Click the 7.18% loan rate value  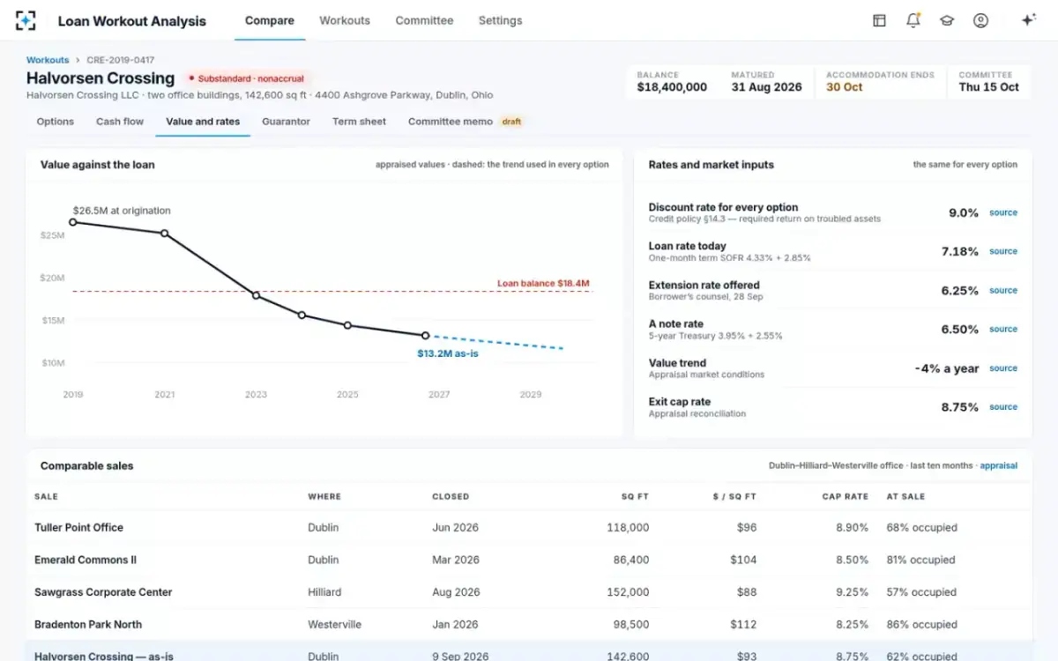click(x=959, y=251)
